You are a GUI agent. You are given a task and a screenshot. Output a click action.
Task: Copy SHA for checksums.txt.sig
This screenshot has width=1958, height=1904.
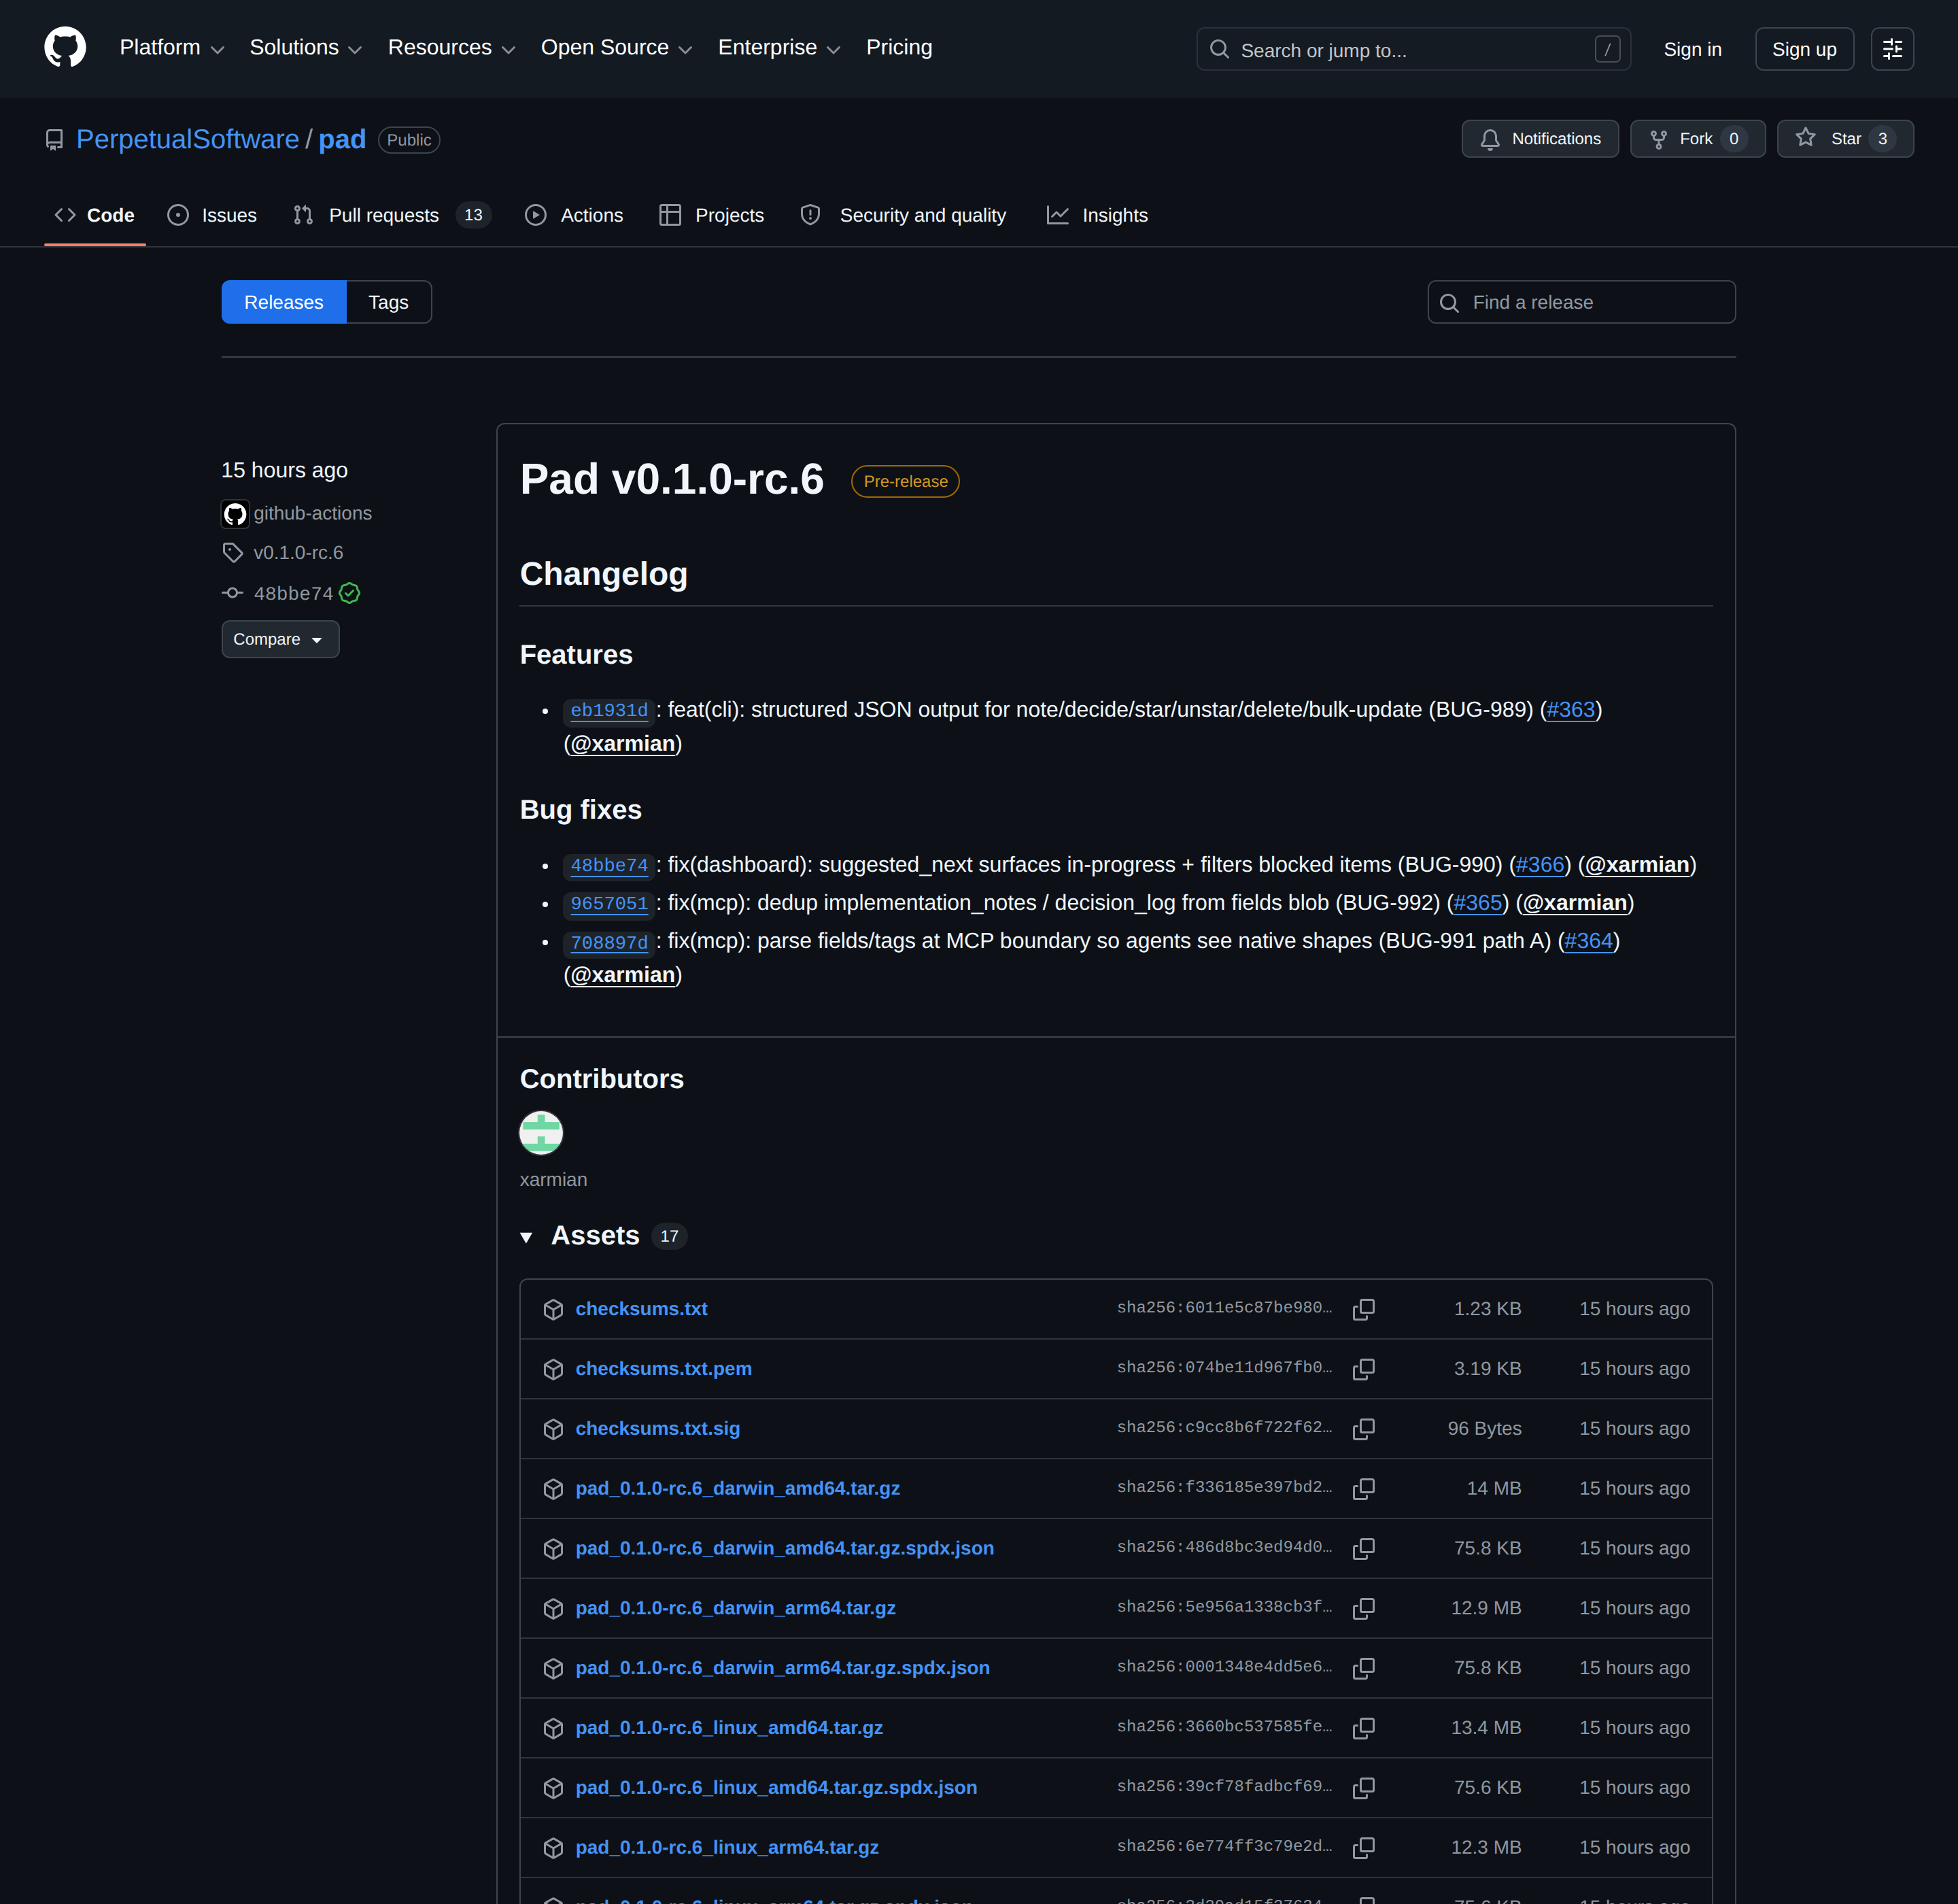tap(1363, 1429)
